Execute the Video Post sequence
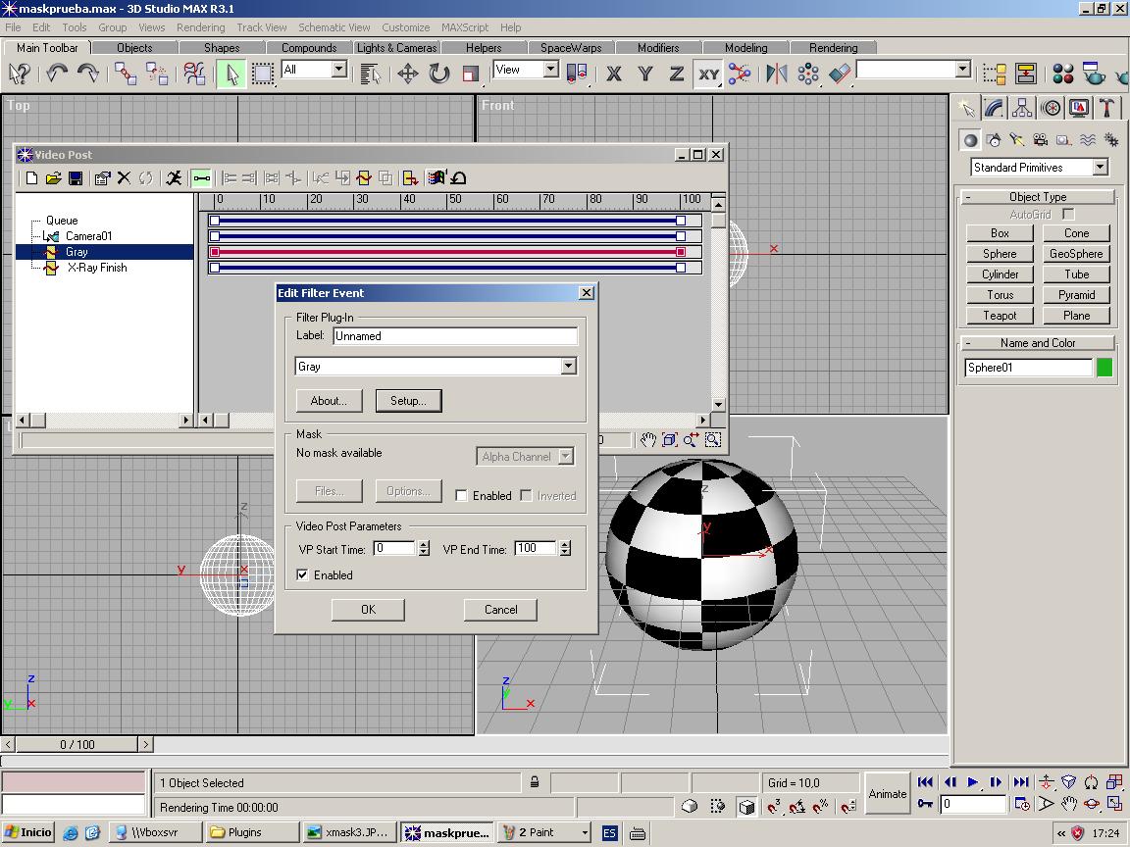The image size is (1130, 847). pos(174,177)
